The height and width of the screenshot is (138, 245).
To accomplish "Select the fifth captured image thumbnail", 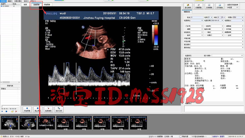I will (83, 123).
